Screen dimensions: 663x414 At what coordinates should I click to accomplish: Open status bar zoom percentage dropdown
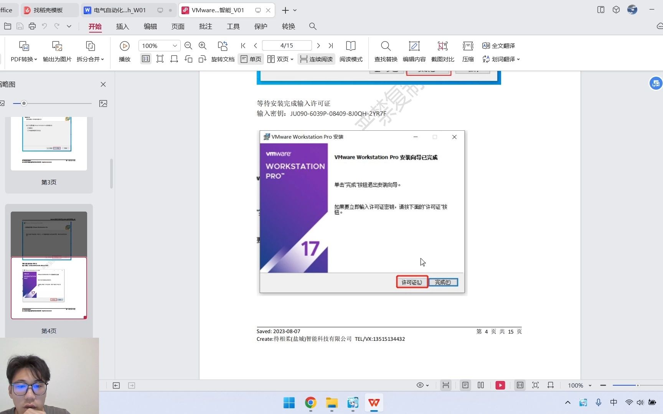(x=590, y=386)
